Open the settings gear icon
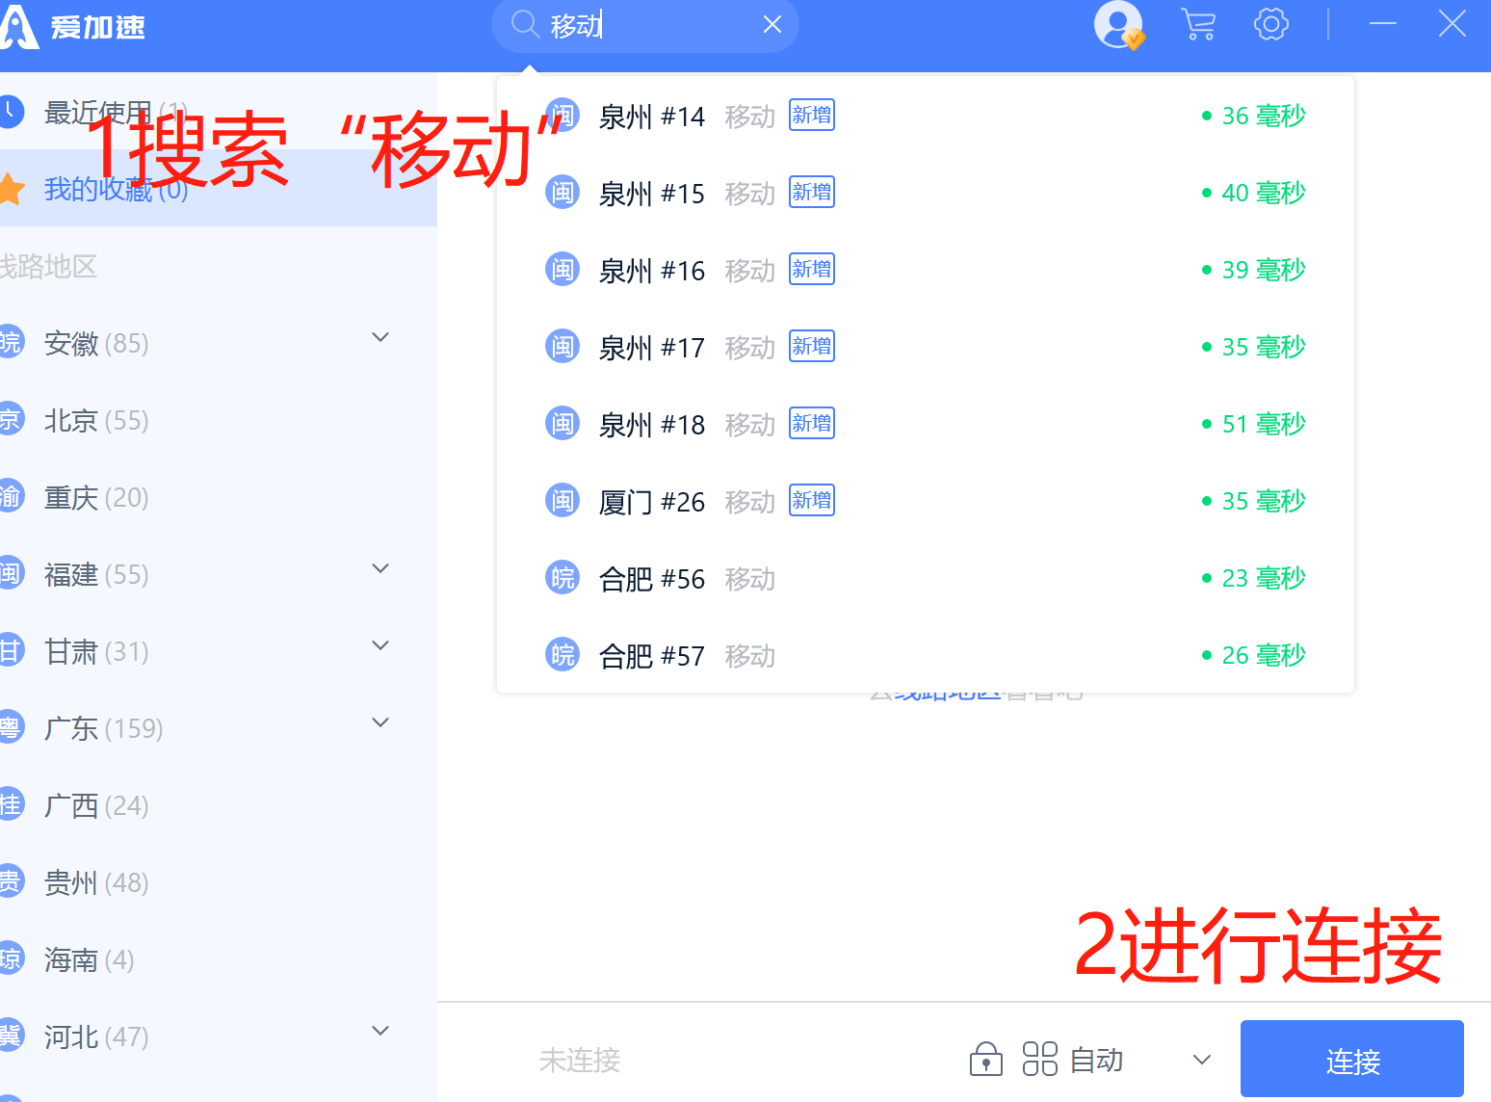Screen dimensions: 1491x1102 point(1271,24)
